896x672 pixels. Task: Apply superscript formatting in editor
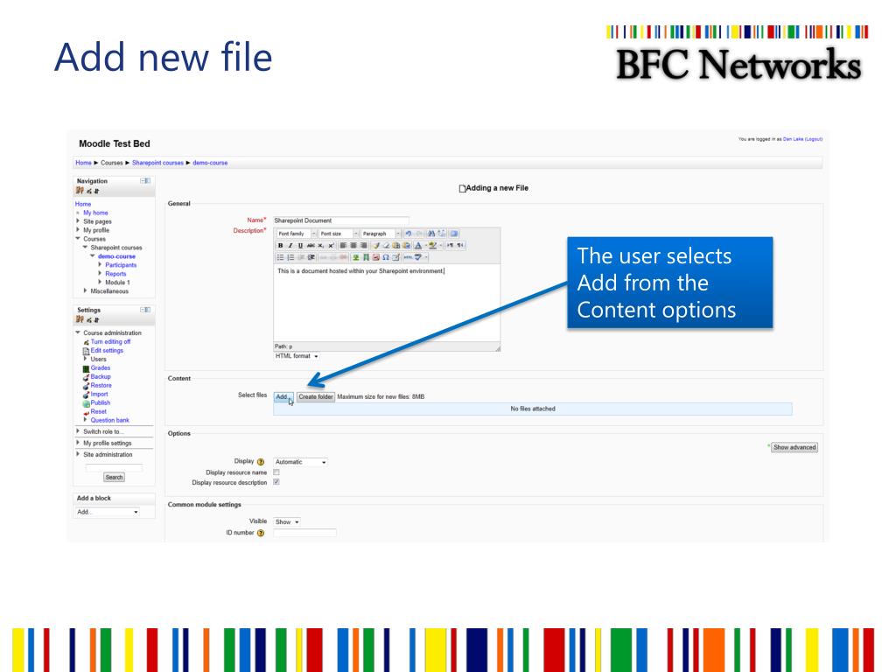[x=331, y=246]
